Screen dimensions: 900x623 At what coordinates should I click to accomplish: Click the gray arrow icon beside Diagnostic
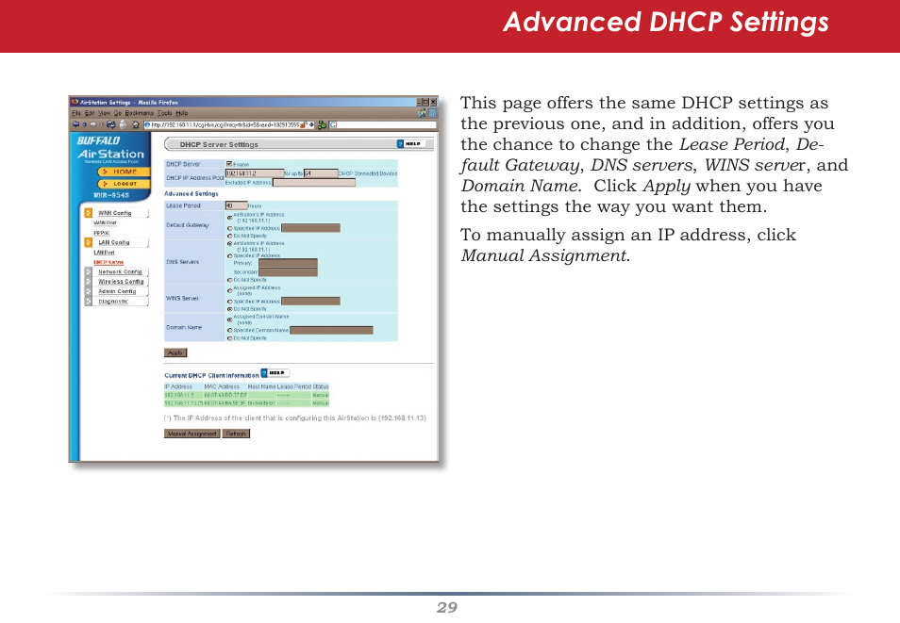(x=88, y=302)
